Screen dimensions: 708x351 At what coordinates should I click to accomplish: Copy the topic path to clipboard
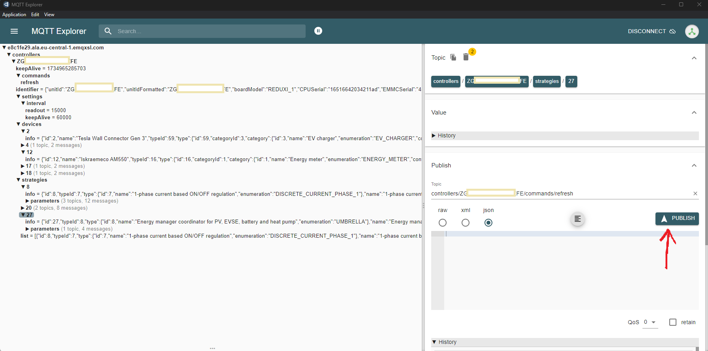[x=453, y=58]
